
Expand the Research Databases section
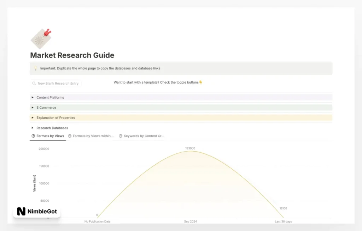tap(32, 128)
